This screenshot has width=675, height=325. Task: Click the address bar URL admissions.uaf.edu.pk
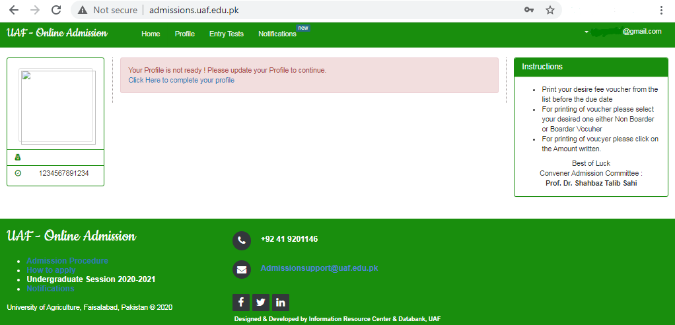coord(194,11)
